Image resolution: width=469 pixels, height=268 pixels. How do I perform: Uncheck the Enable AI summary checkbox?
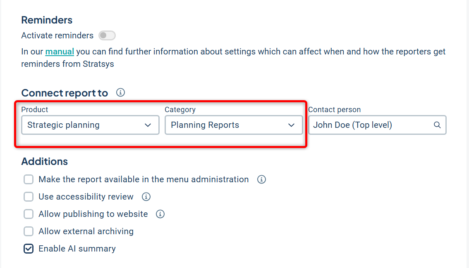coord(29,249)
